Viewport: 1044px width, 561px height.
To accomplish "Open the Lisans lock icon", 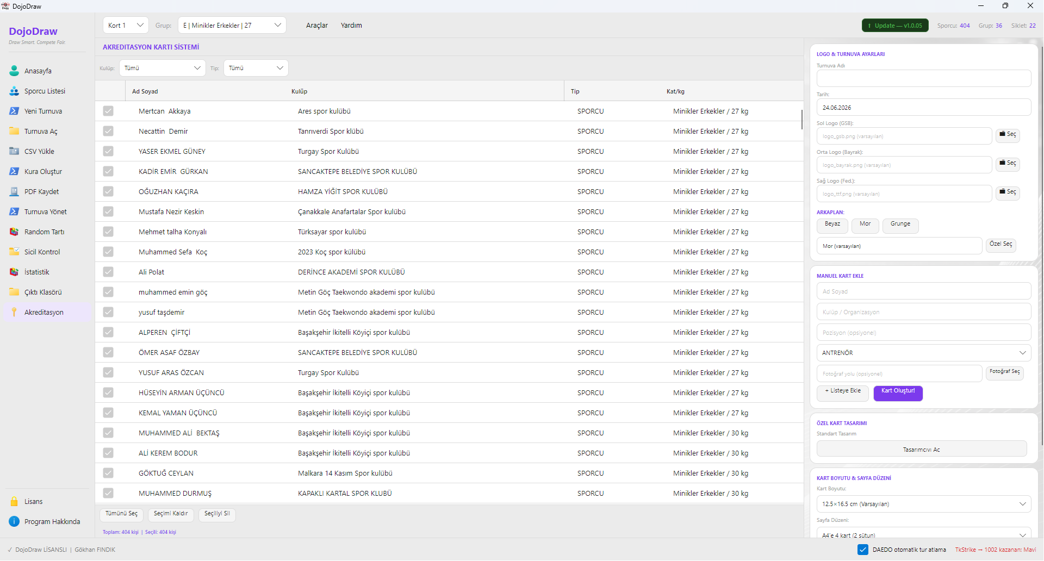I will pos(14,501).
